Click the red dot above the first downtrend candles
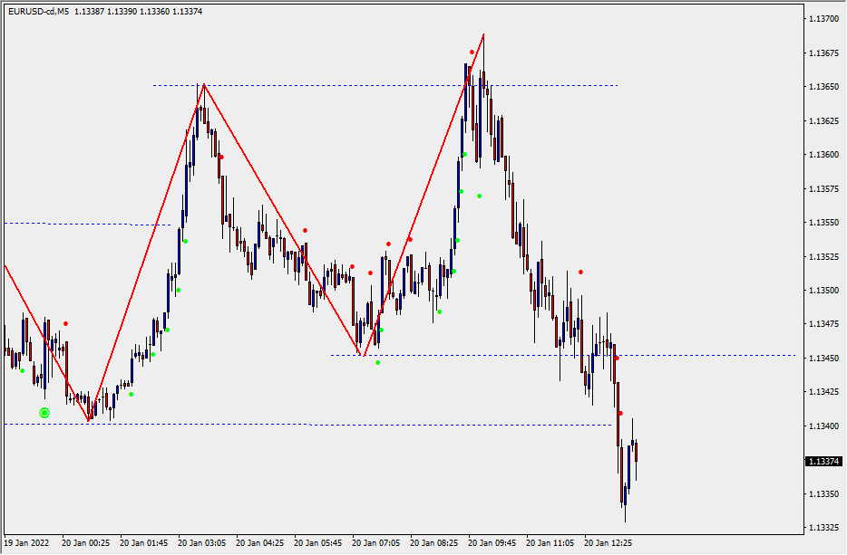847x555 pixels. [65, 323]
